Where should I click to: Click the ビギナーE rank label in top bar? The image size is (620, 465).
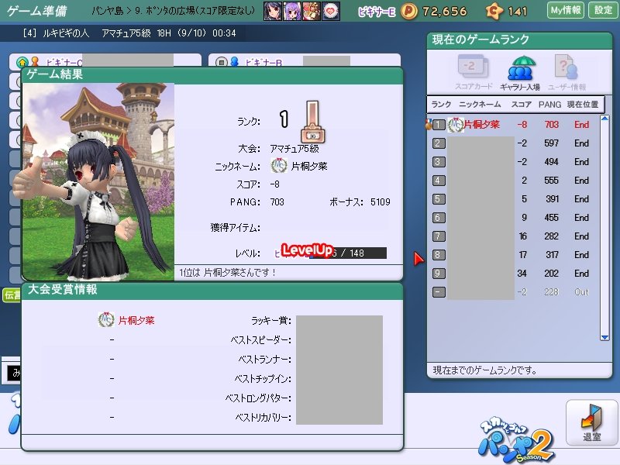tap(377, 12)
